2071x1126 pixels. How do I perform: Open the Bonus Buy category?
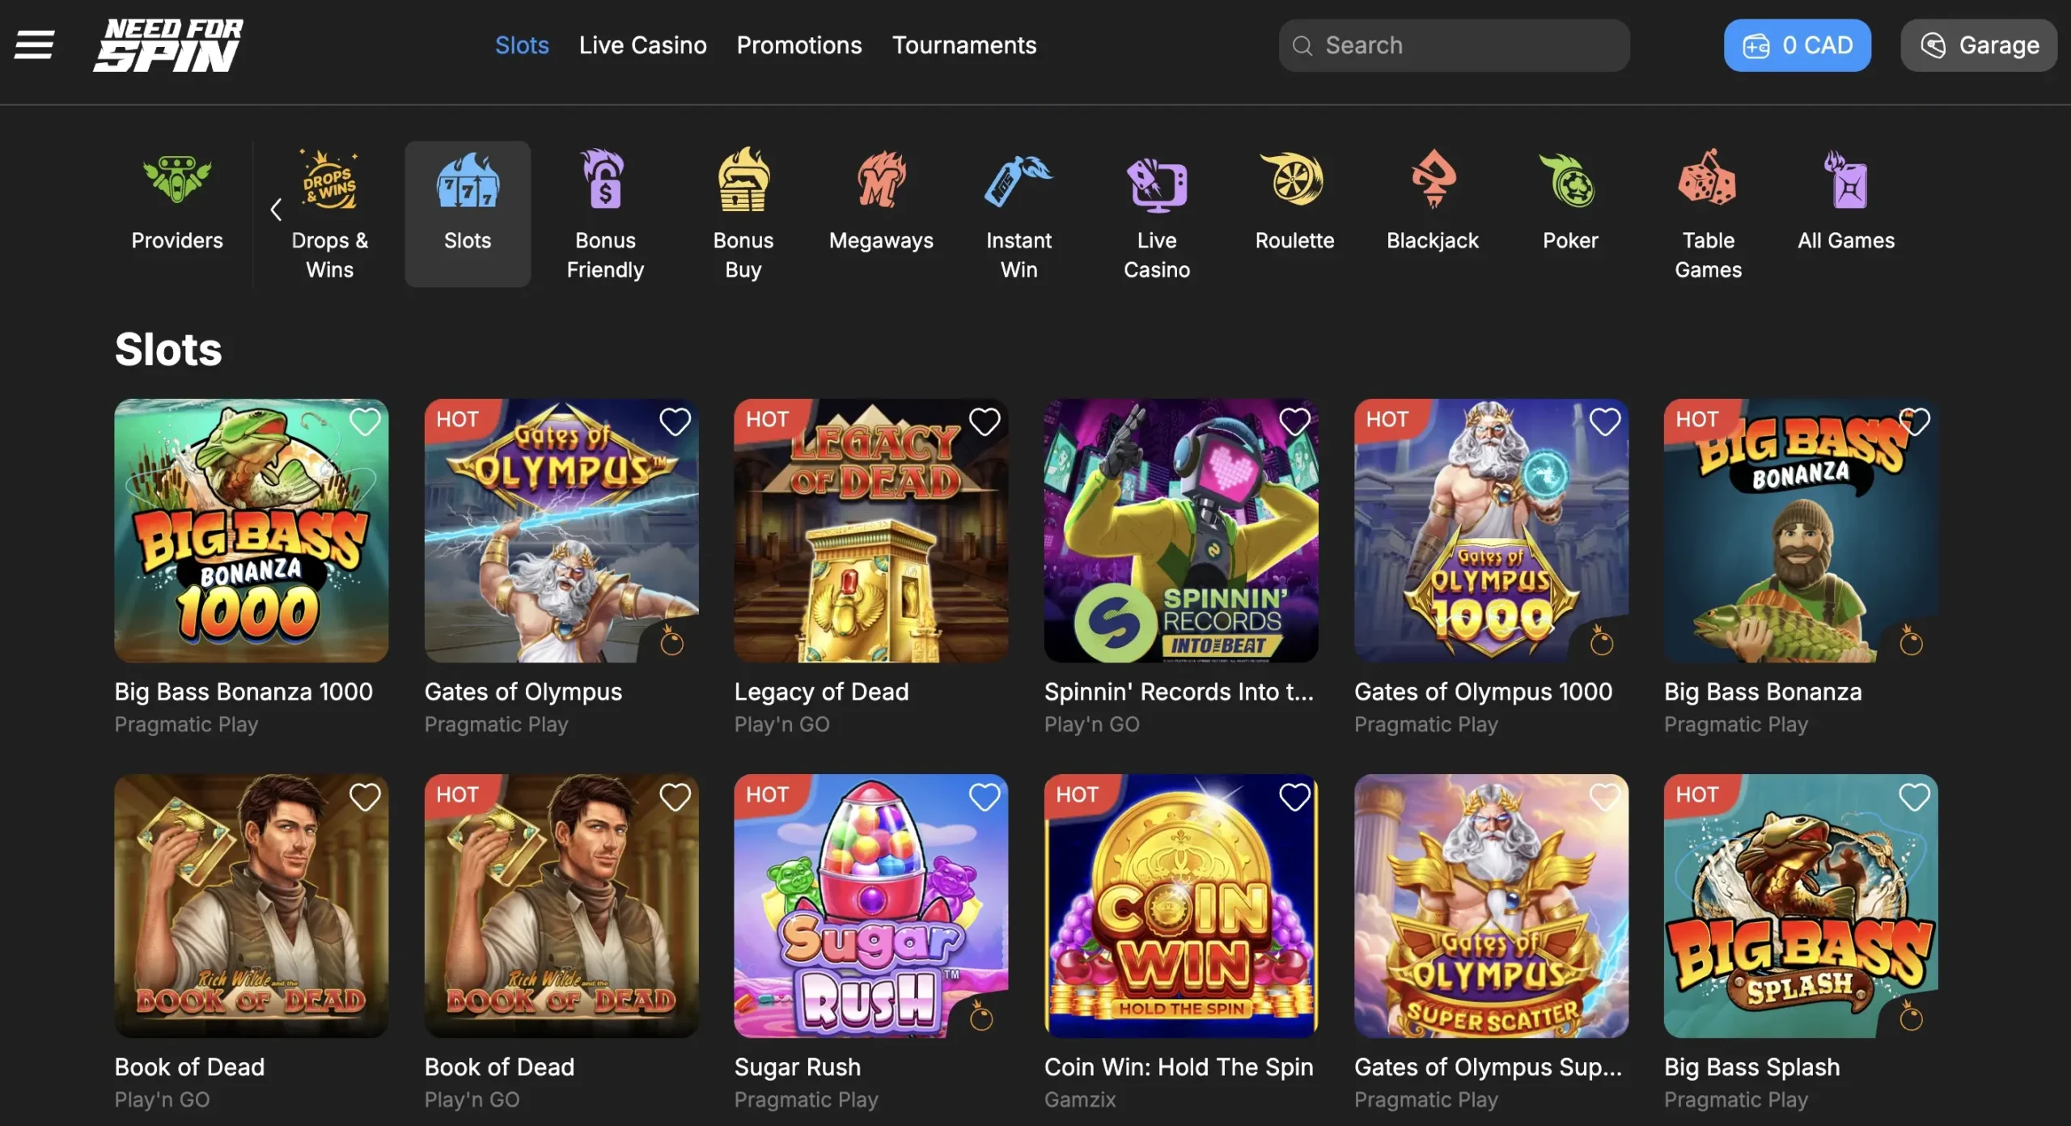coord(743,214)
